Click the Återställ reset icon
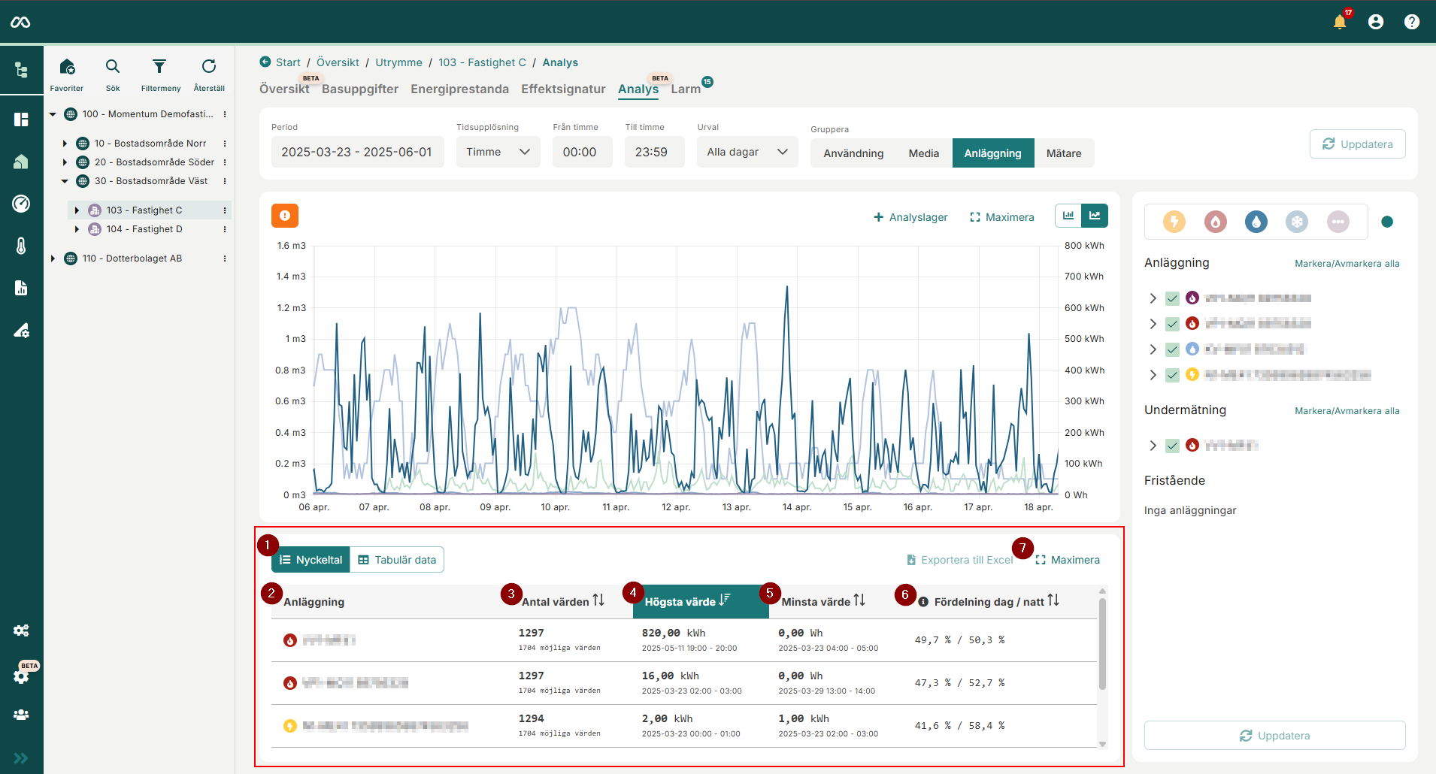The width and height of the screenshot is (1436, 774). coord(209,66)
